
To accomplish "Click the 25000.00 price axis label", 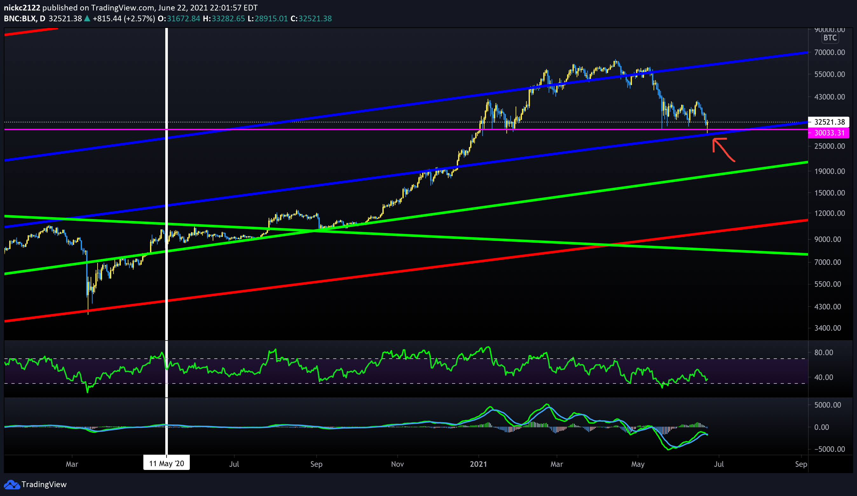I will pos(829,146).
